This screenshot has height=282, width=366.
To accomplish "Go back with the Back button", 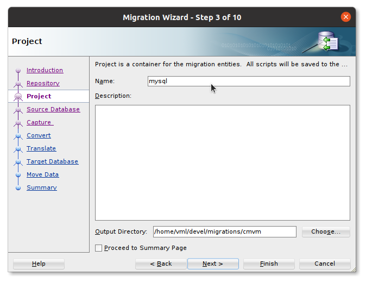I will (x=161, y=264).
